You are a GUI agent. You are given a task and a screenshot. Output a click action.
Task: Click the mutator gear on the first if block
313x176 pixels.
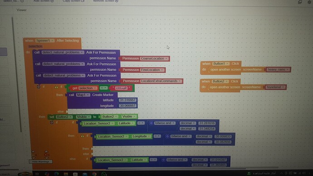tap(39, 87)
